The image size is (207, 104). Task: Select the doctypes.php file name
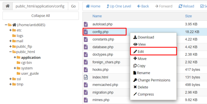pos(103,55)
